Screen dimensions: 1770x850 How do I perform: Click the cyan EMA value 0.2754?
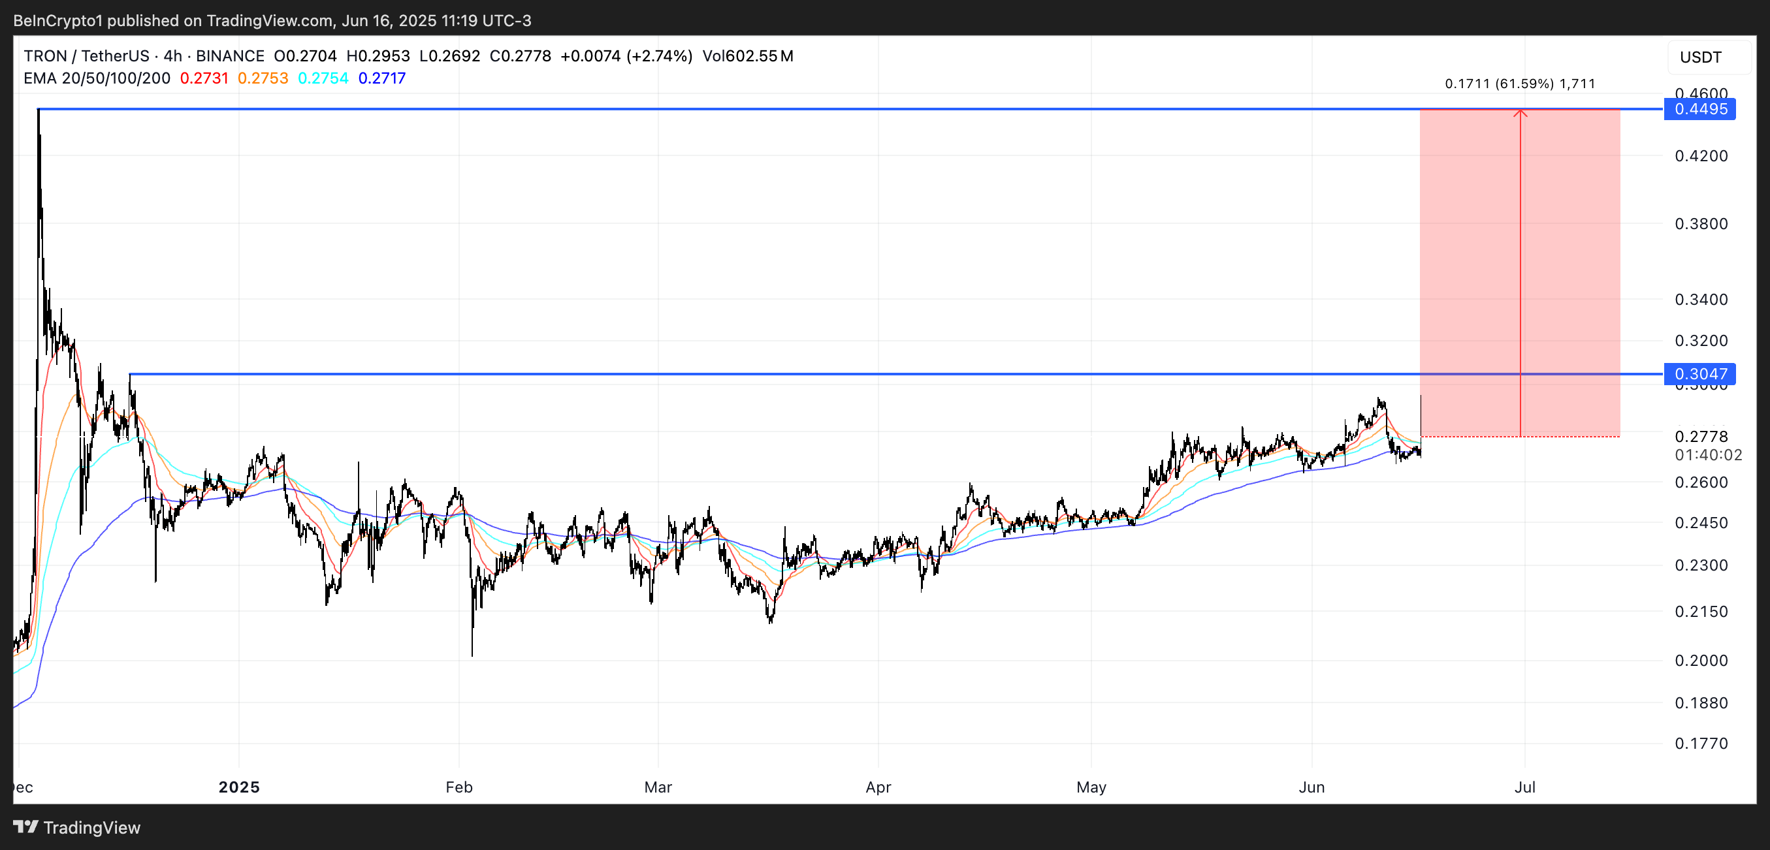coord(323,78)
